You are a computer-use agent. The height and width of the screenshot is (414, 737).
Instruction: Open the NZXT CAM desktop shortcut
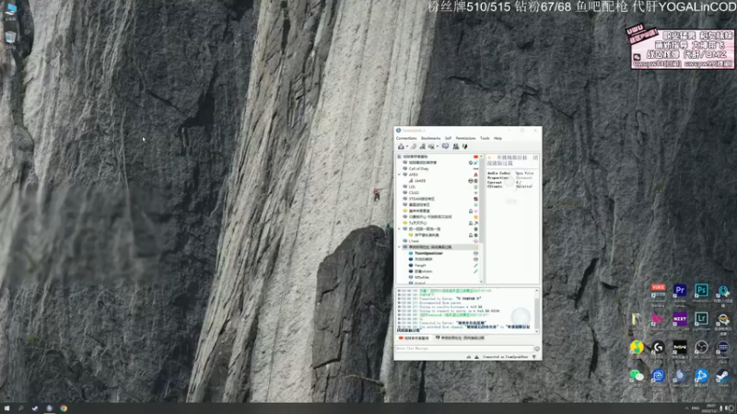[x=680, y=319]
